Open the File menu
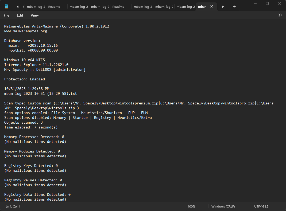The height and width of the screenshot is (211, 286). tap(6, 15)
